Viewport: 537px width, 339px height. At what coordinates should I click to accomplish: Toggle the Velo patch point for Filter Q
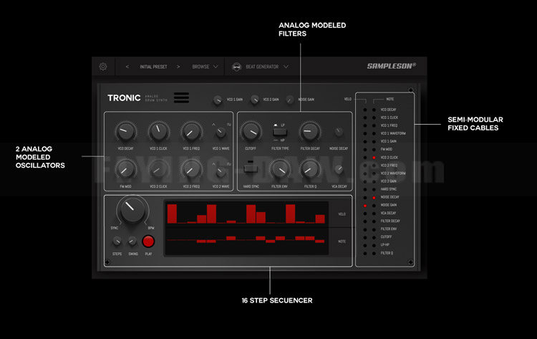pyautogui.click(x=364, y=253)
